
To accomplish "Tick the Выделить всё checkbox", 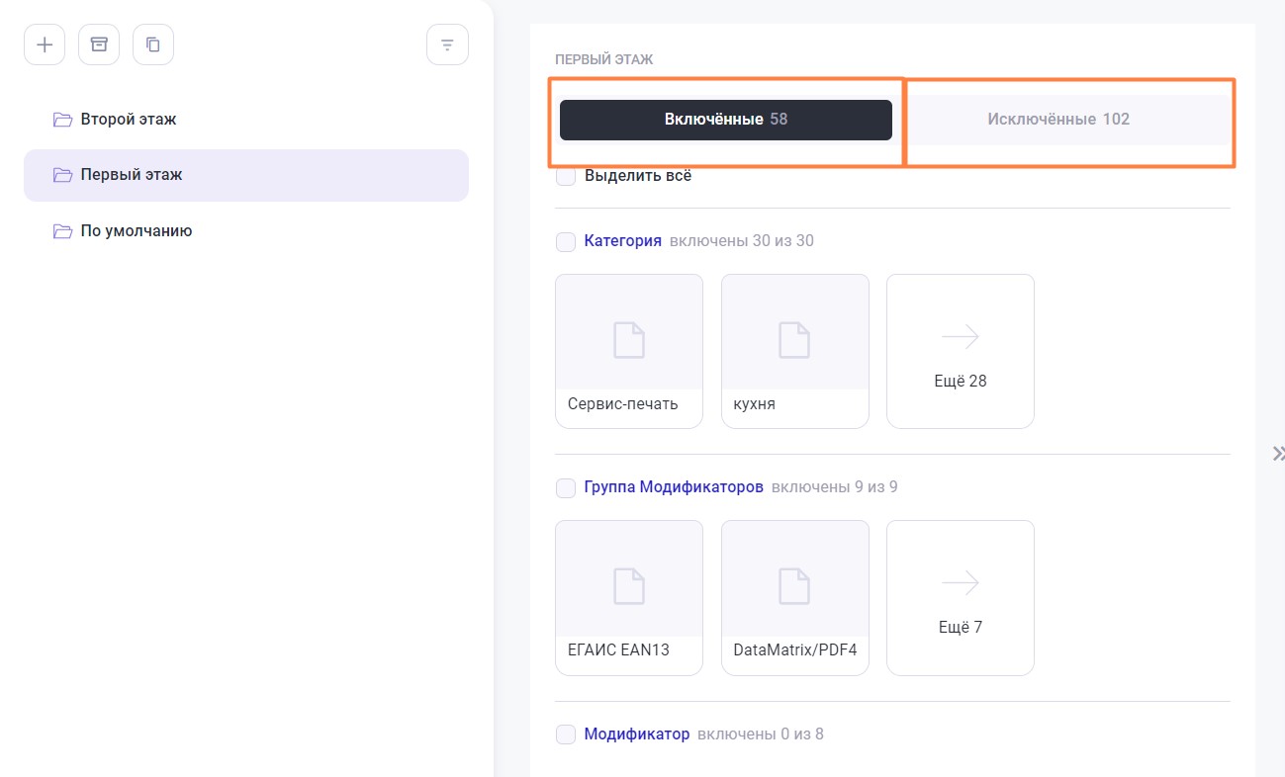I will point(566,177).
